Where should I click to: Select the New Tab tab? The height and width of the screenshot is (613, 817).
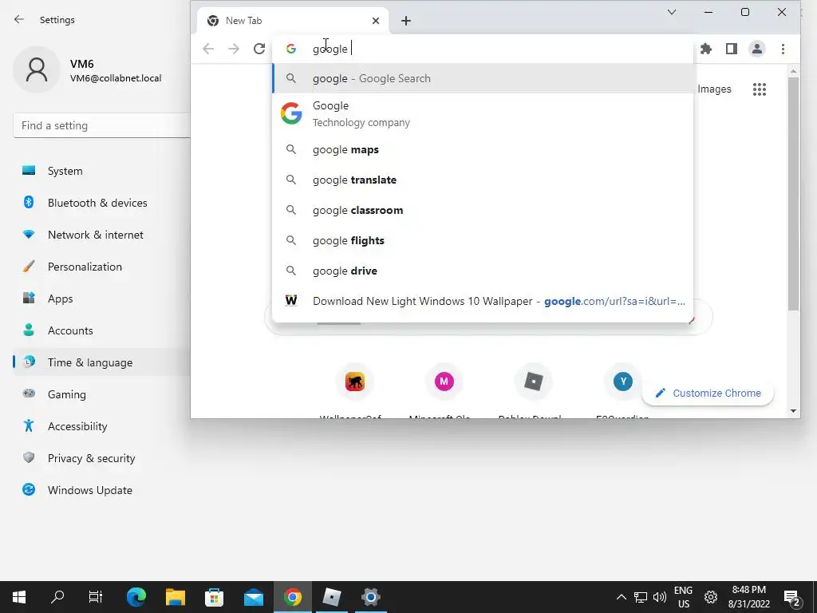294,21
